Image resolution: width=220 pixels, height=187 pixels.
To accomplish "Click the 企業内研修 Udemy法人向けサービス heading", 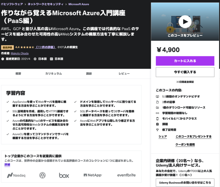I will point(180,163).
